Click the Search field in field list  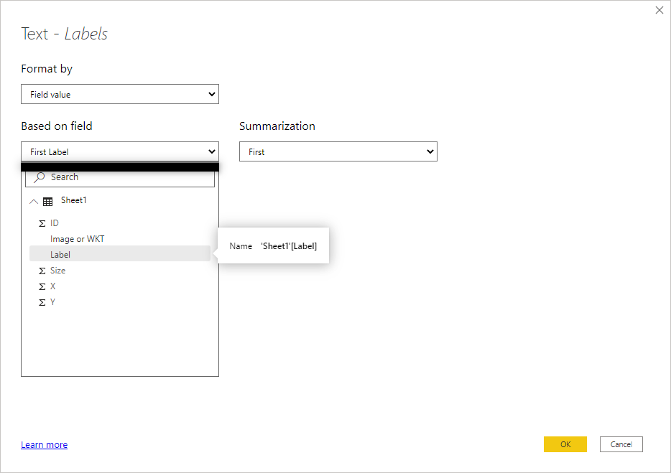[x=120, y=177]
